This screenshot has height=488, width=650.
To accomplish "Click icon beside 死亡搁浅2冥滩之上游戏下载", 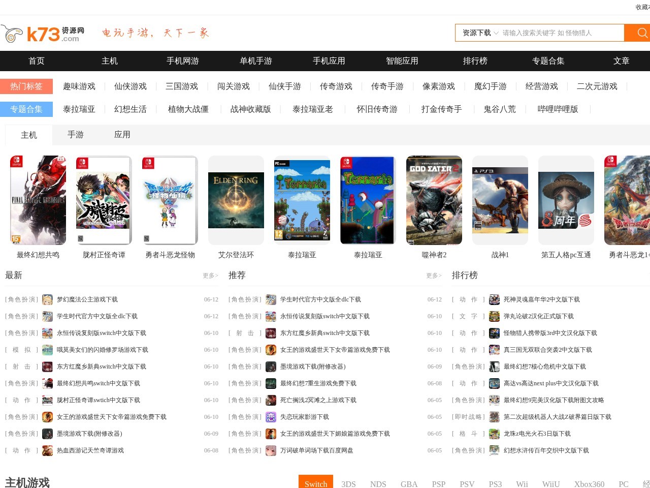I will coord(271,400).
